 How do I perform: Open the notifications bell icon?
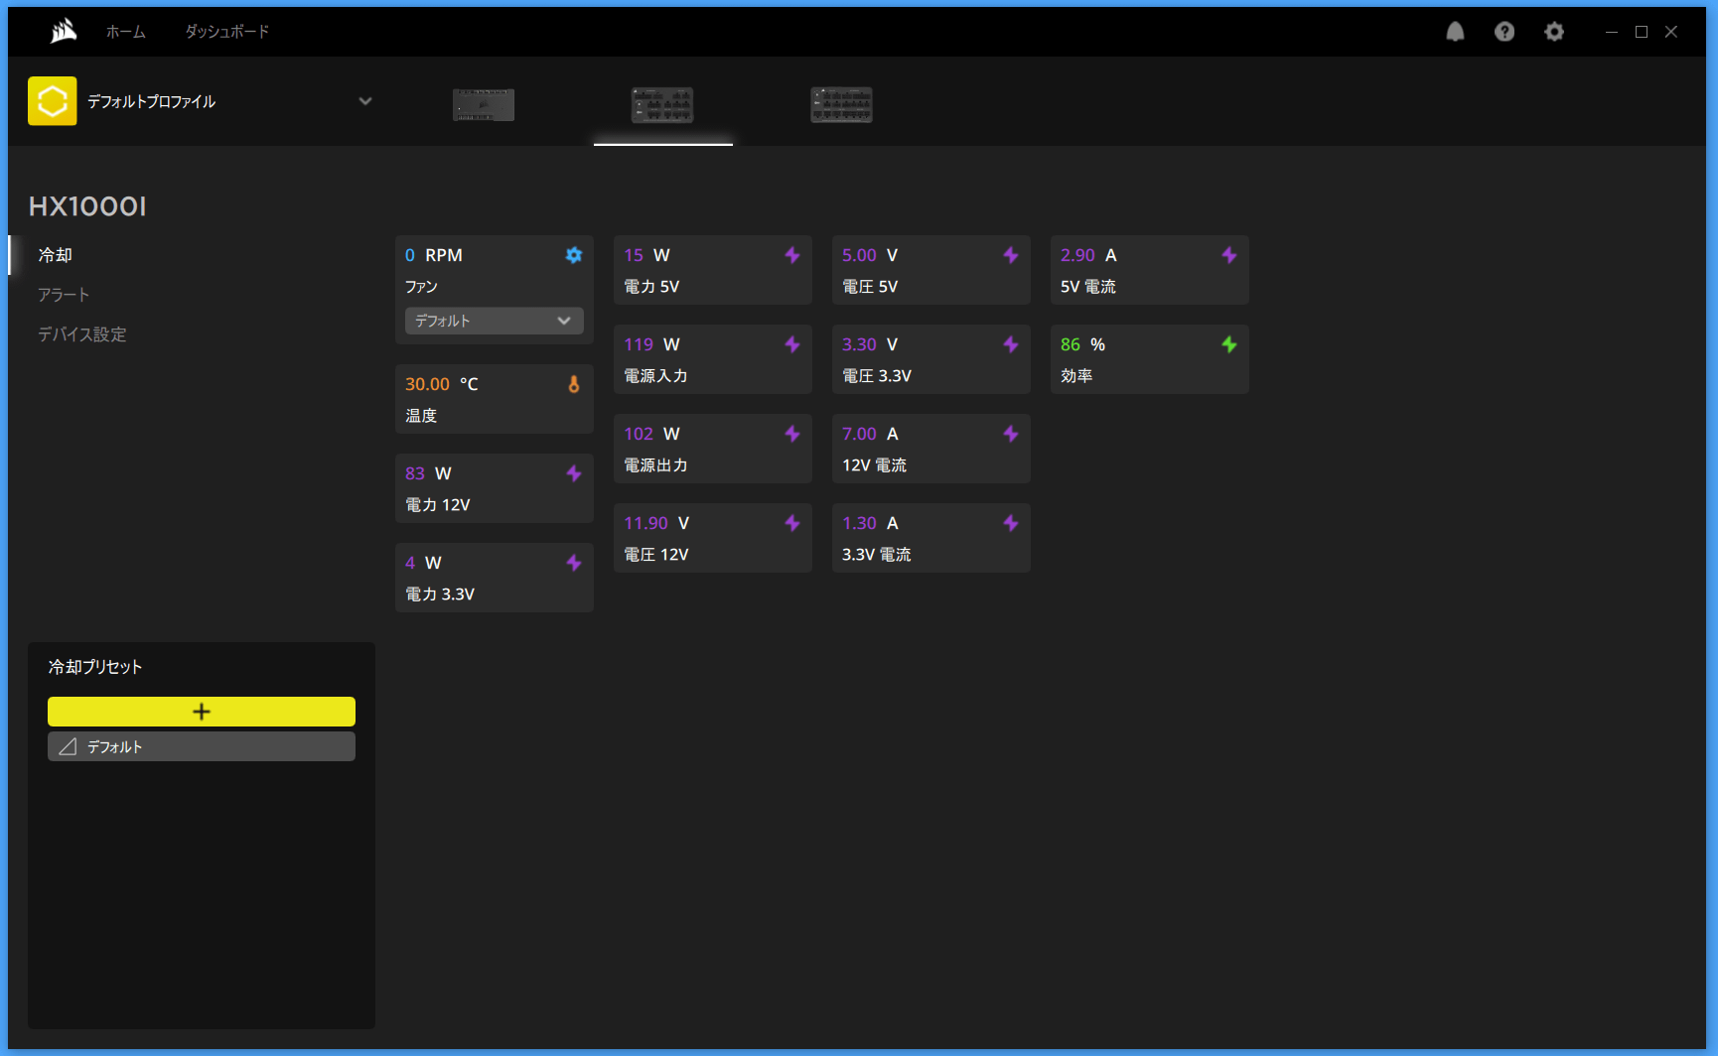[1455, 32]
